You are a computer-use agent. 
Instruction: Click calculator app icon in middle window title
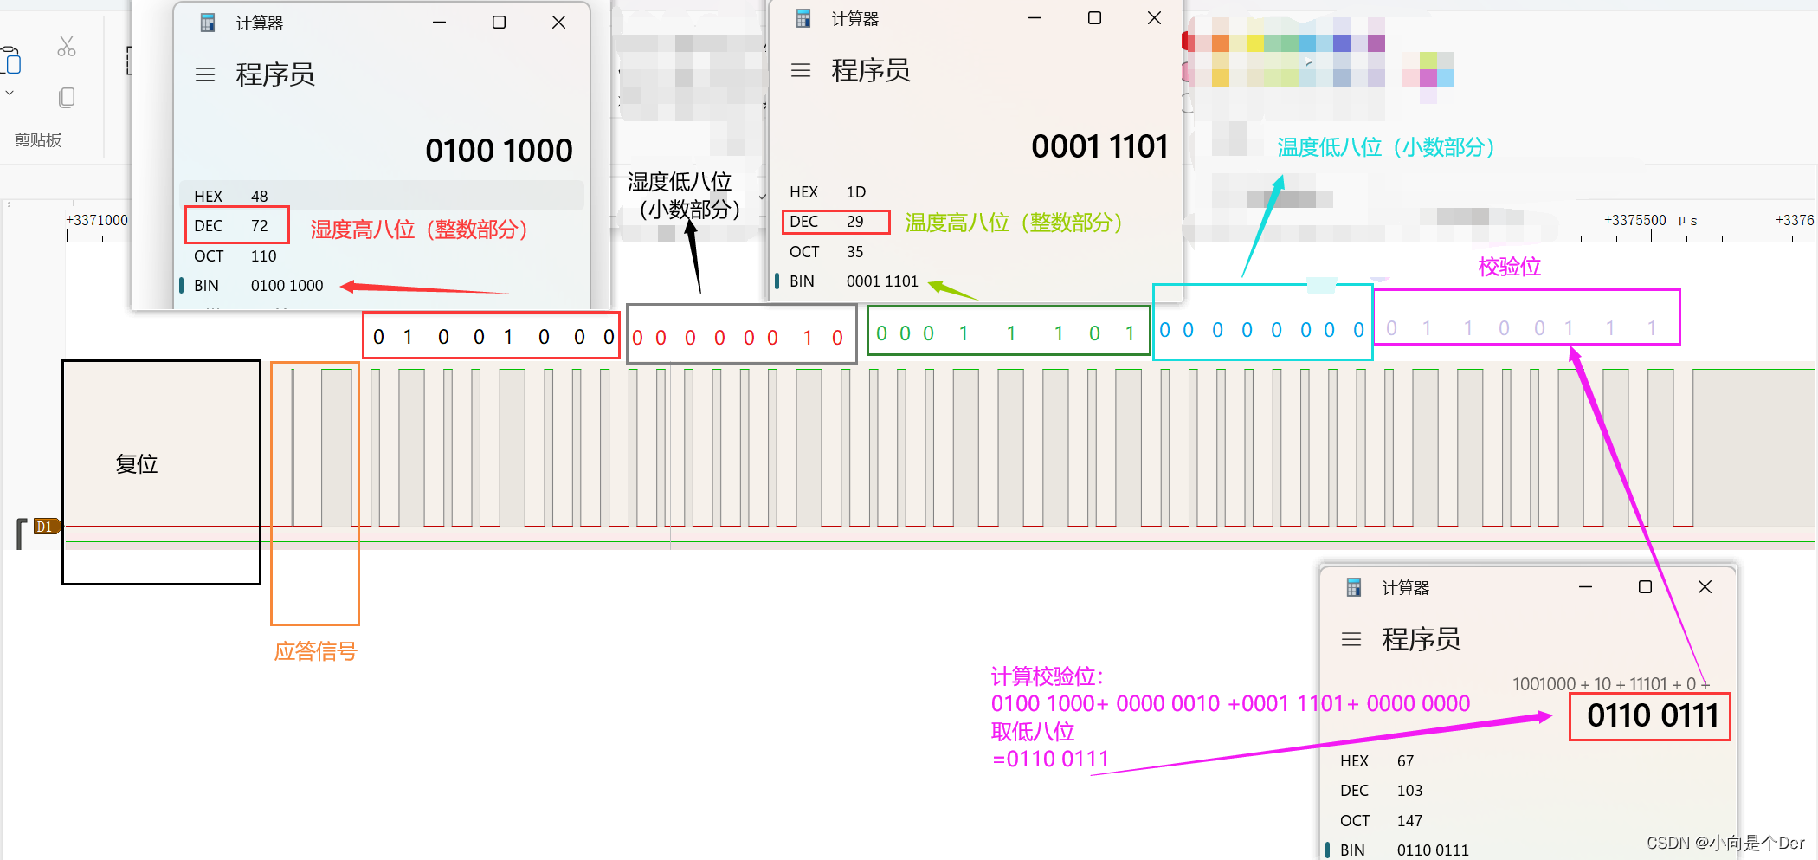click(x=803, y=18)
